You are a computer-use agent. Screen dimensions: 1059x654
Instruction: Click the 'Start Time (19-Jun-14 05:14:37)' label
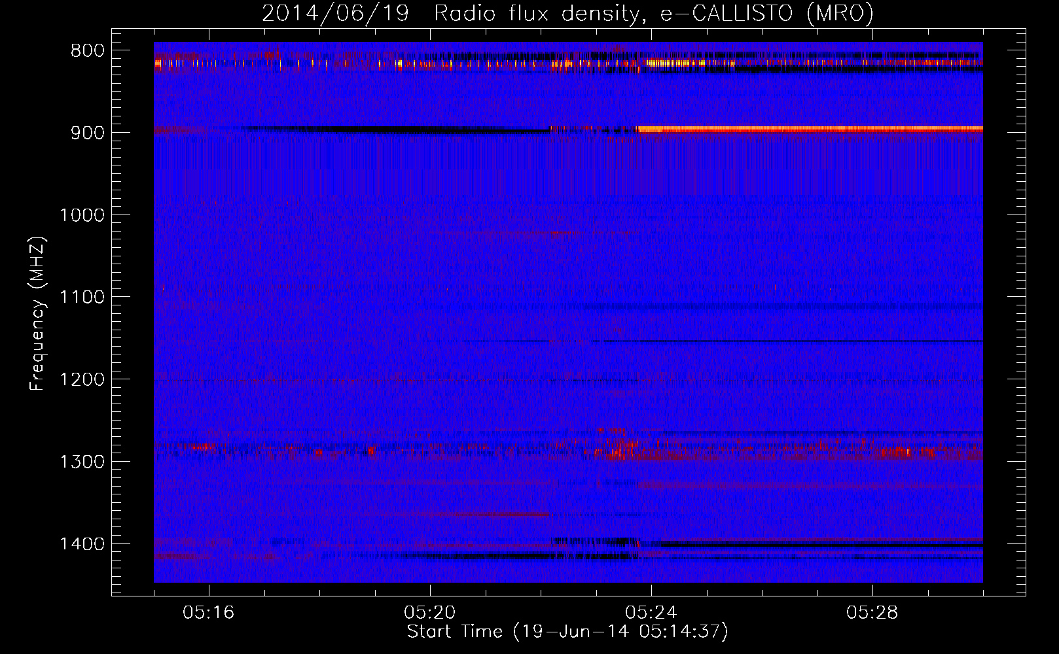coord(567,632)
